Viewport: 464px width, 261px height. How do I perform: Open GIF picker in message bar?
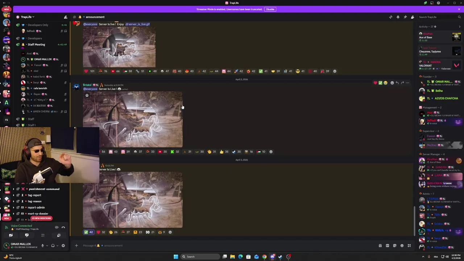387,246
